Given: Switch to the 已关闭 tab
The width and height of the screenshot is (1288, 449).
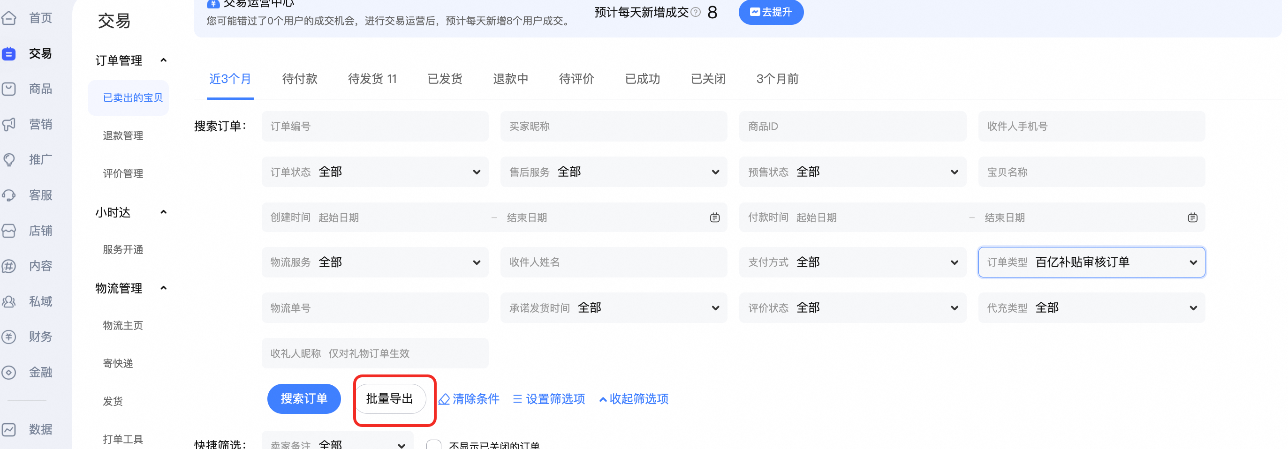Looking at the screenshot, I should tap(708, 79).
